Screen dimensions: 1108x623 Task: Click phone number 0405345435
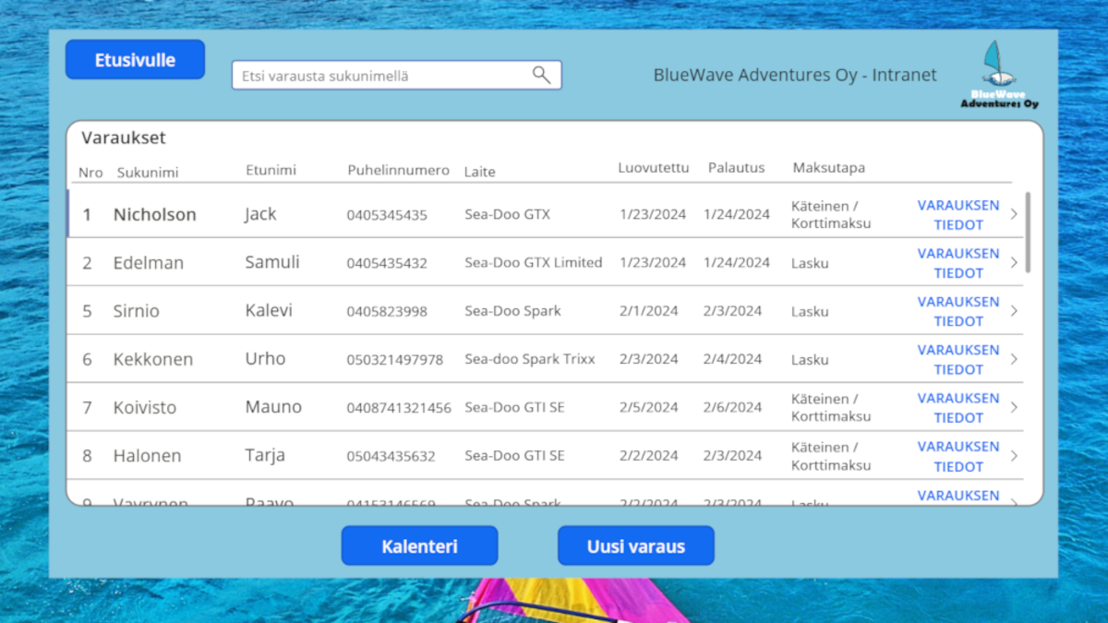pyautogui.click(x=387, y=215)
